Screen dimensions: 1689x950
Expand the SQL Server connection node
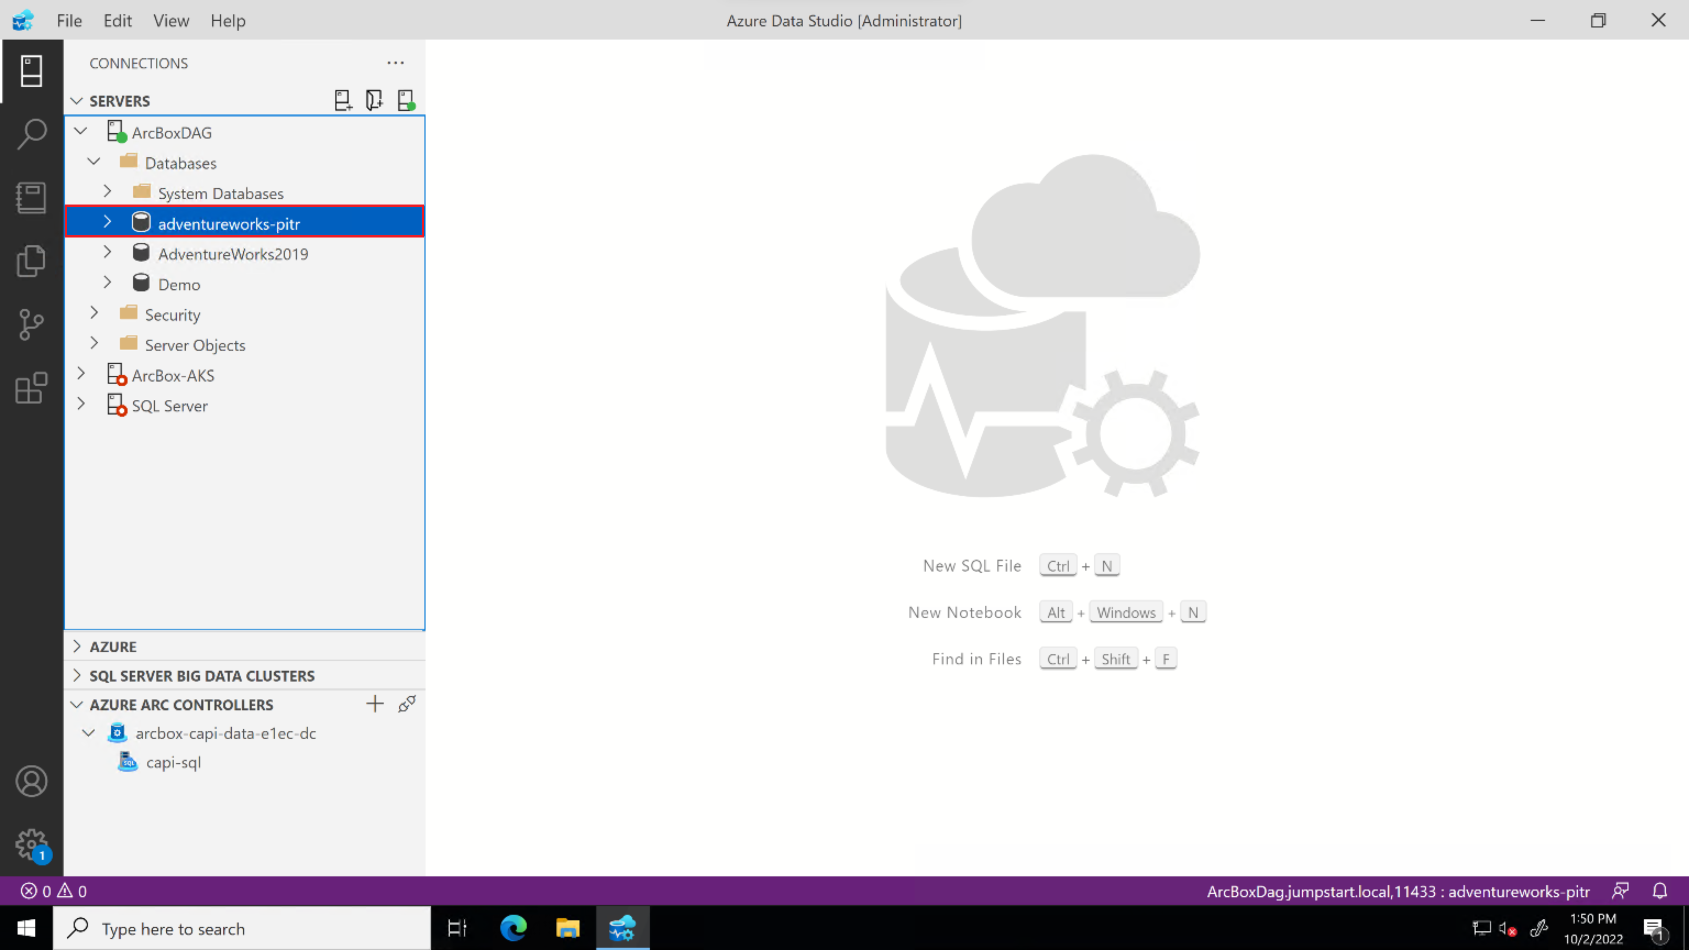coord(81,404)
